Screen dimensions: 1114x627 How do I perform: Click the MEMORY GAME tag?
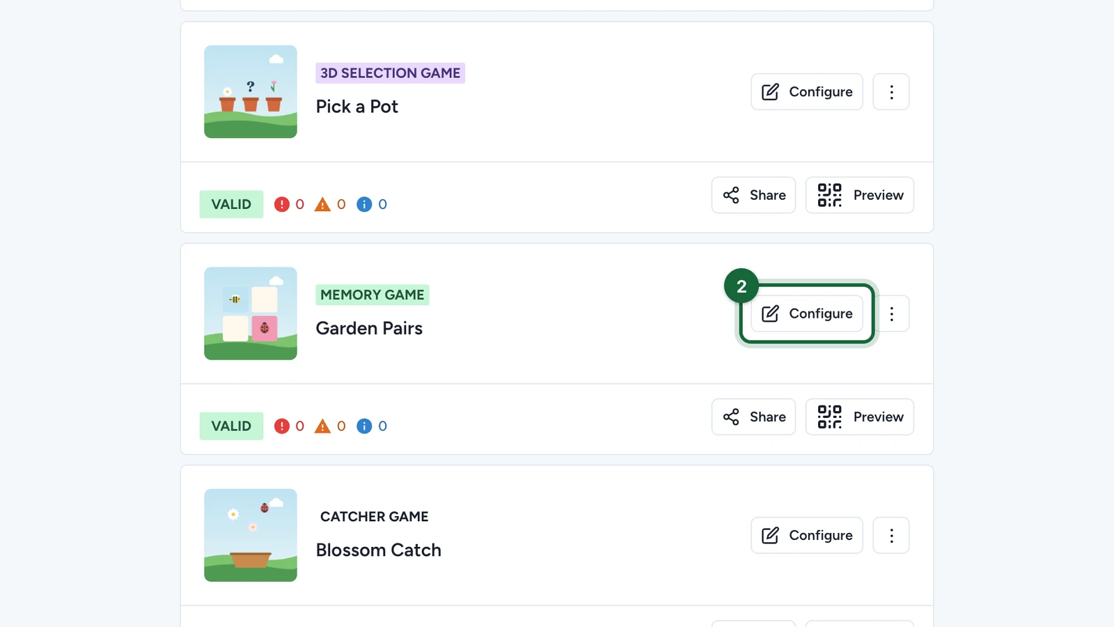click(372, 295)
